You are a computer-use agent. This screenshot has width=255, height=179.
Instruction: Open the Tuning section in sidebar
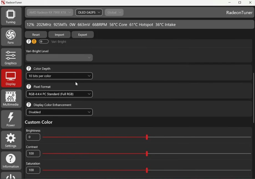pyautogui.click(x=11, y=16)
